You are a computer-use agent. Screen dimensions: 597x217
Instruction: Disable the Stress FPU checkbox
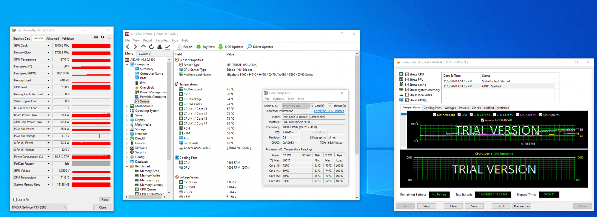[x=407, y=79]
